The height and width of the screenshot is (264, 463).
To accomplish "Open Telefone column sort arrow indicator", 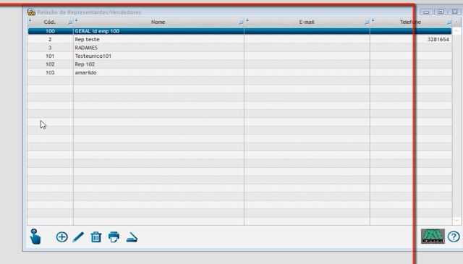I will click(373, 20).
